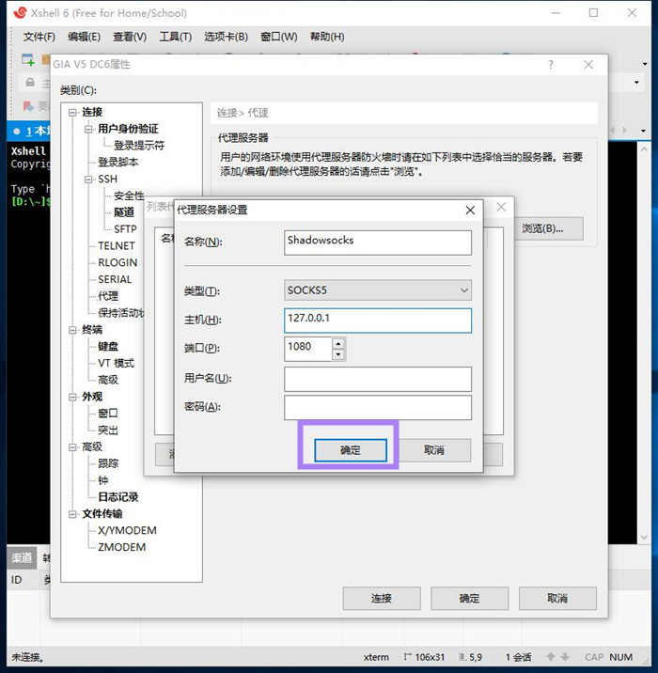Collapse the 外观 tree node
The height and width of the screenshot is (673, 658).
[72, 397]
